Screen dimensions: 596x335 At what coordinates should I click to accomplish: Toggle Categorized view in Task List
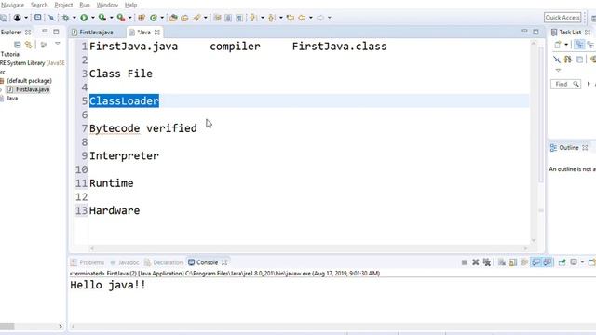[579, 45]
